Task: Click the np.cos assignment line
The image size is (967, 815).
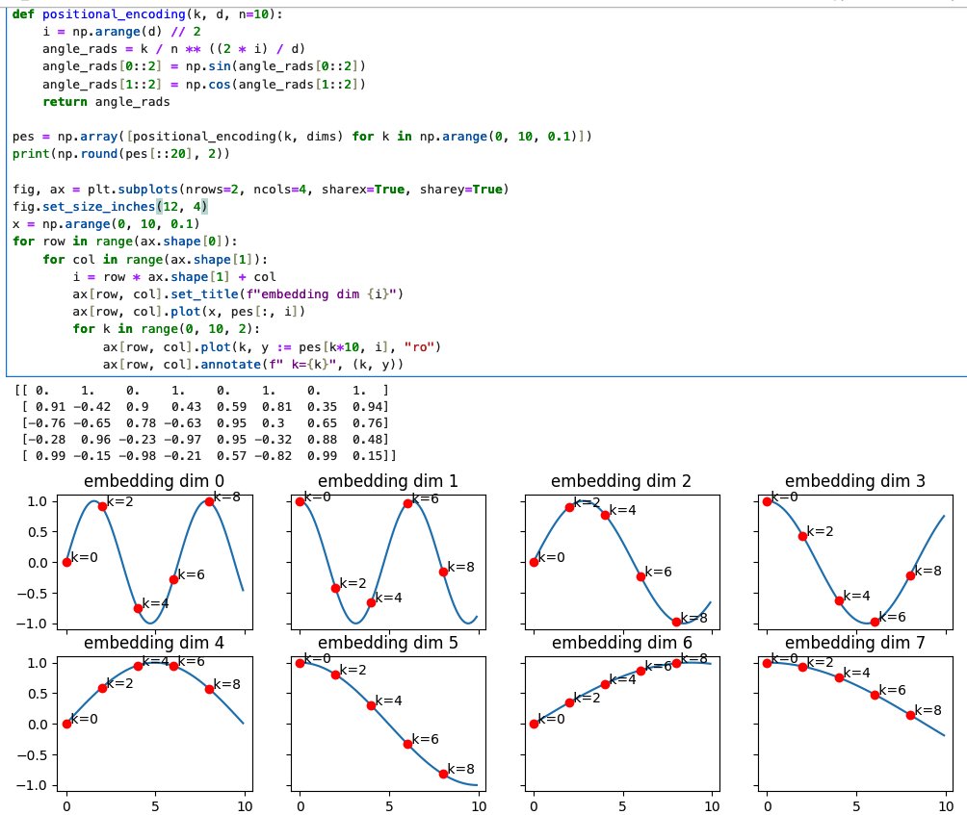Action: [x=203, y=84]
